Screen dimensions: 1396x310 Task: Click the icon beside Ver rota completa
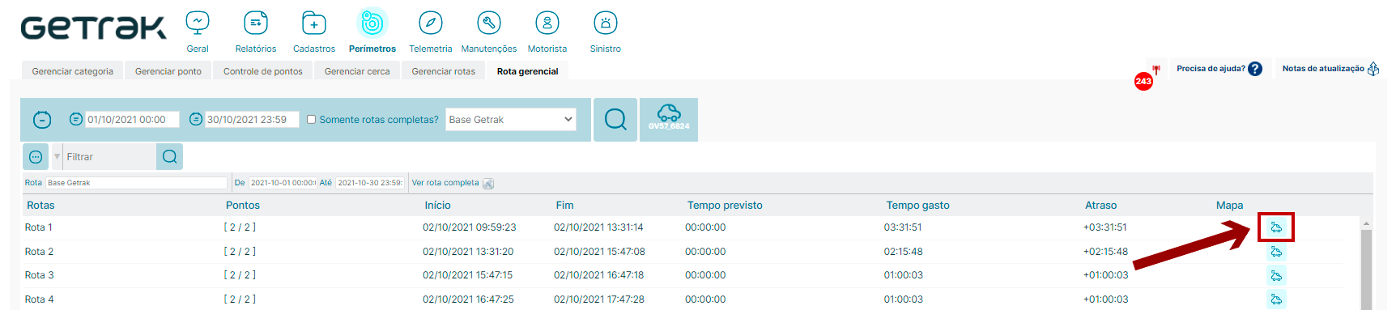(488, 184)
